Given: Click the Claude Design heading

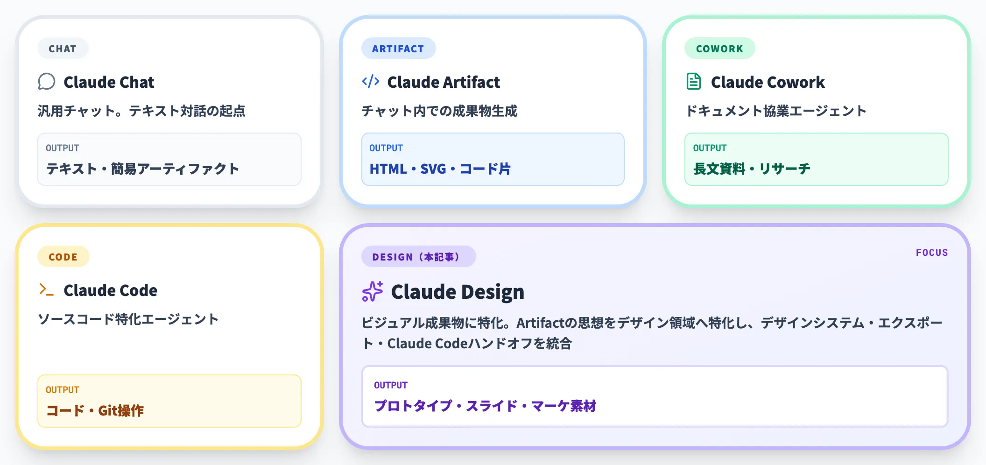Looking at the screenshot, I should point(457,291).
